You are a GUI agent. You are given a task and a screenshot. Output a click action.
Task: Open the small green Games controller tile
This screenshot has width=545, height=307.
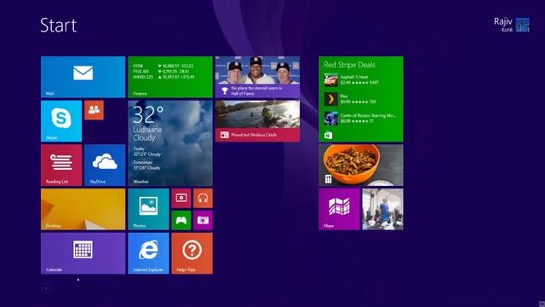pos(181,220)
